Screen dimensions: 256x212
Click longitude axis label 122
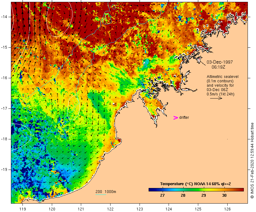(111, 209)
